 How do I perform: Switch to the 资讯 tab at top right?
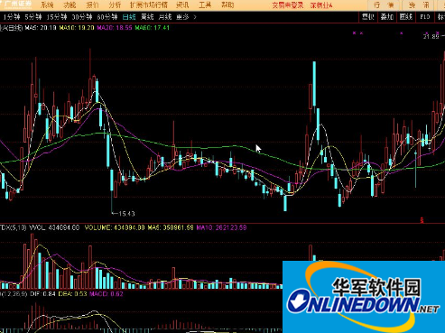419,5
